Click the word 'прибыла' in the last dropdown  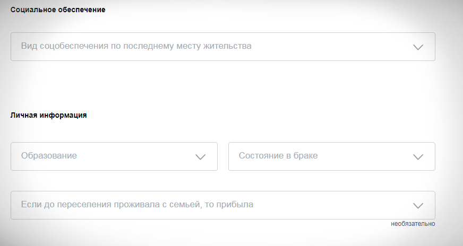237,205
